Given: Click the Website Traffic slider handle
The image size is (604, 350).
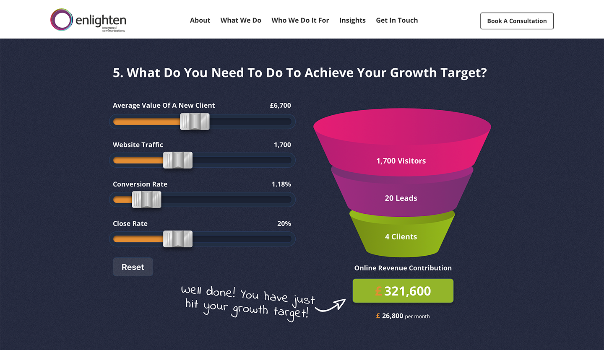Looking at the screenshot, I should (178, 160).
